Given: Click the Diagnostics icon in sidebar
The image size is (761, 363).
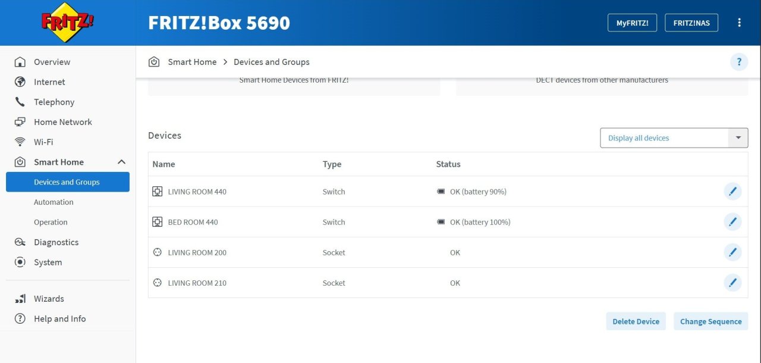Looking at the screenshot, I should (20, 242).
